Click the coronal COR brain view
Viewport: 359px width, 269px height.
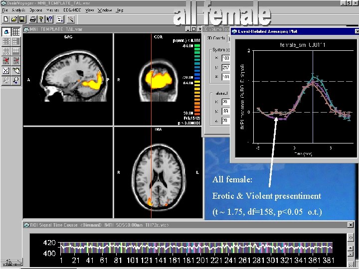pyautogui.click(x=158, y=79)
